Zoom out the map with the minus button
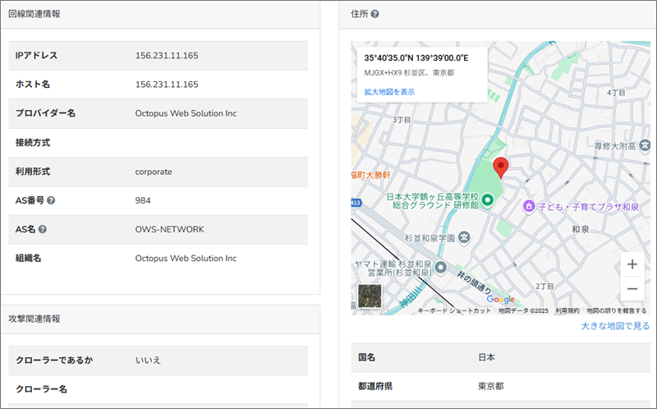The height and width of the screenshot is (409, 657). point(632,289)
